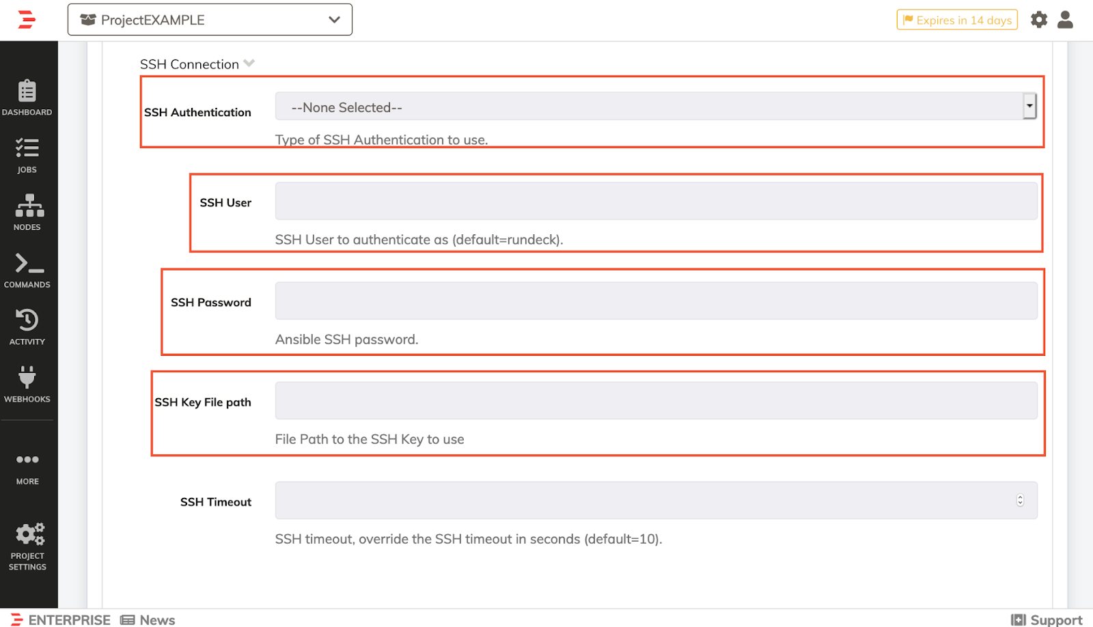Click the SSH Password label

(211, 303)
